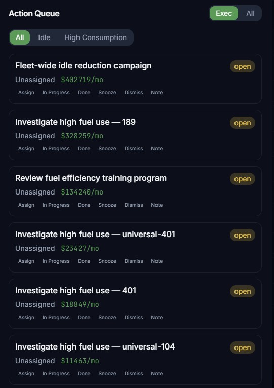The image size is (274, 388).
Task: Click open status badge on universal-401 item
Action: (x=242, y=235)
